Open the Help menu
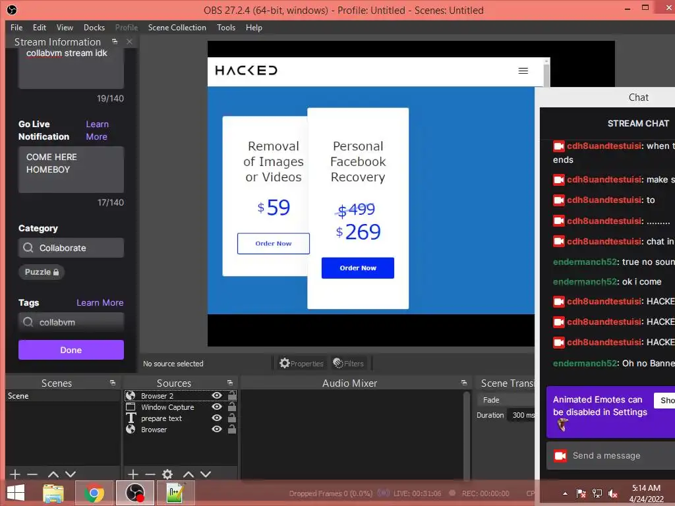Image resolution: width=675 pixels, height=506 pixels. click(x=254, y=28)
